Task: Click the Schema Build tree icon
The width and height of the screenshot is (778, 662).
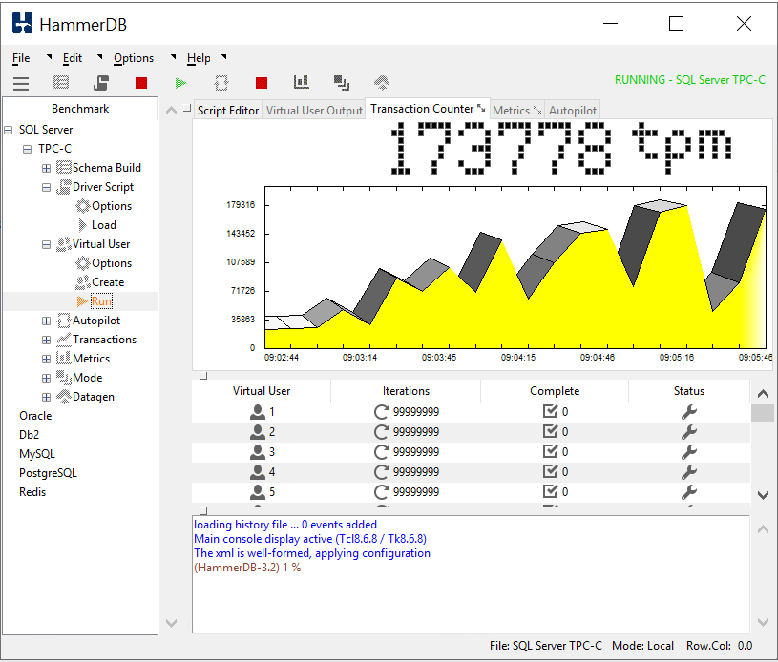Action: click(x=64, y=168)
